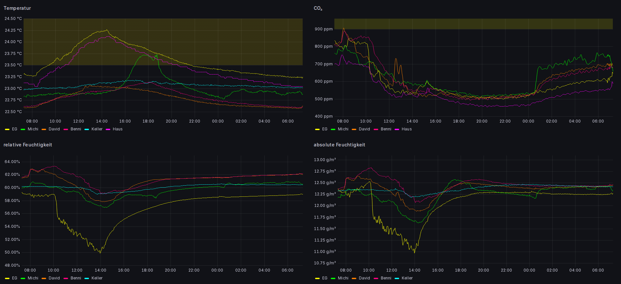This screenshot has height=284, width=621.
Task: Open the CO₂ panel title menu
Action: tap(318, 8)
